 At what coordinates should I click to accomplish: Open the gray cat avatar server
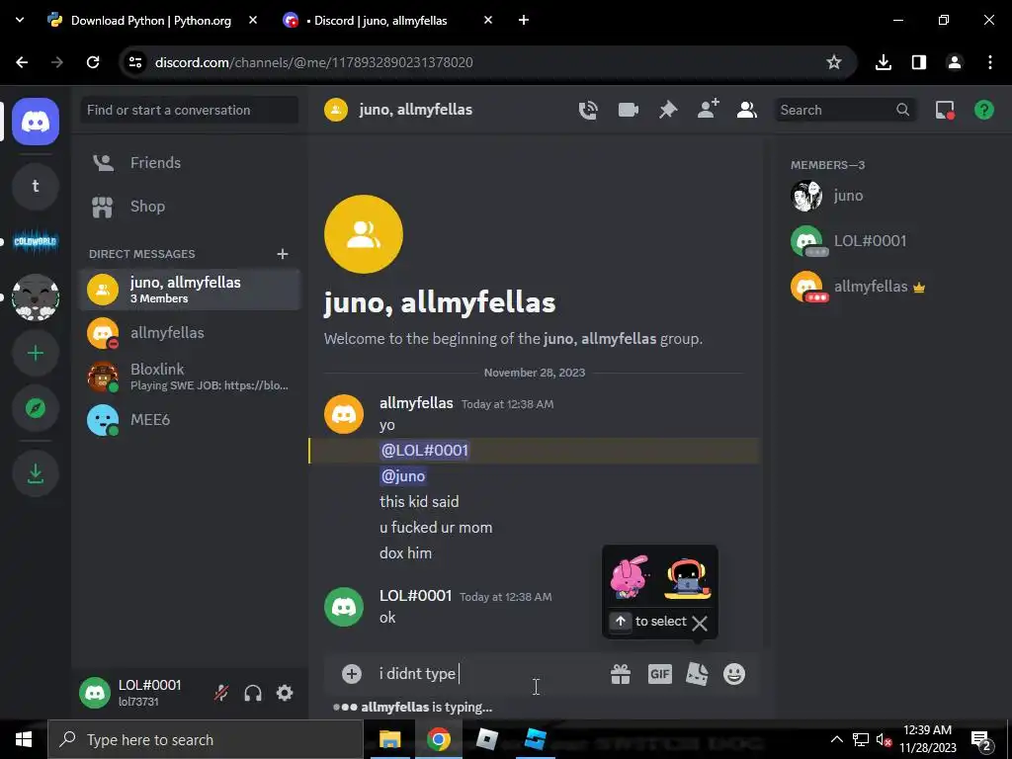coord(36,297)
